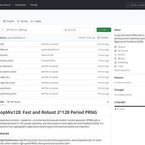Open the Security tab
The width and height of the screenshot is (145, 145).
pos(22,21)
